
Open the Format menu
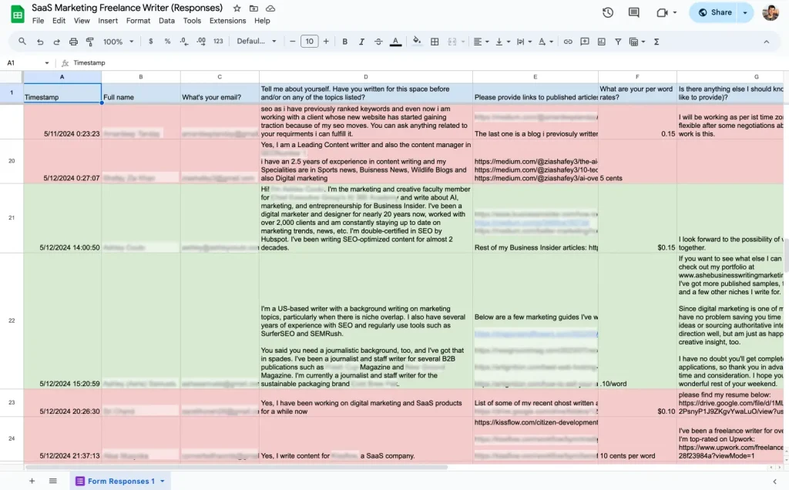click(x=139, y=21)
